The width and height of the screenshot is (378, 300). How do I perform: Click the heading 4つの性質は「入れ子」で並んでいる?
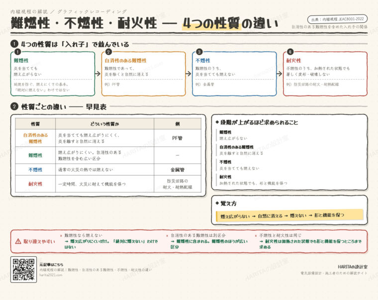[75, 44]
